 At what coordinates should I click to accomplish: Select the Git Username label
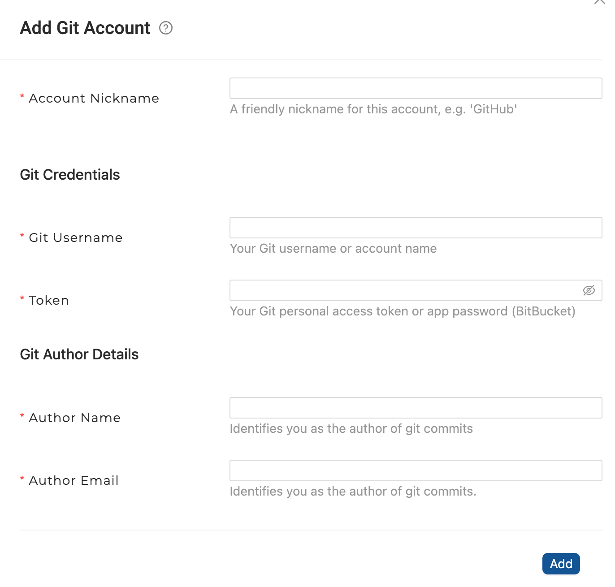(x=75, y=237)
